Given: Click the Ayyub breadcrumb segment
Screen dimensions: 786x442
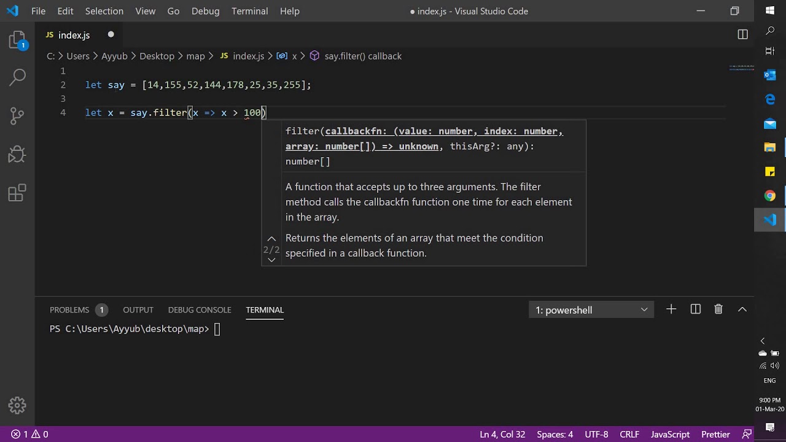Looking at the screenshot, I should click(x=114, y=56).
